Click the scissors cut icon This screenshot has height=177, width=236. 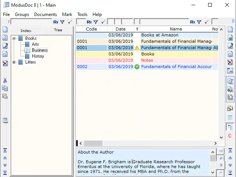pos(5,80)
